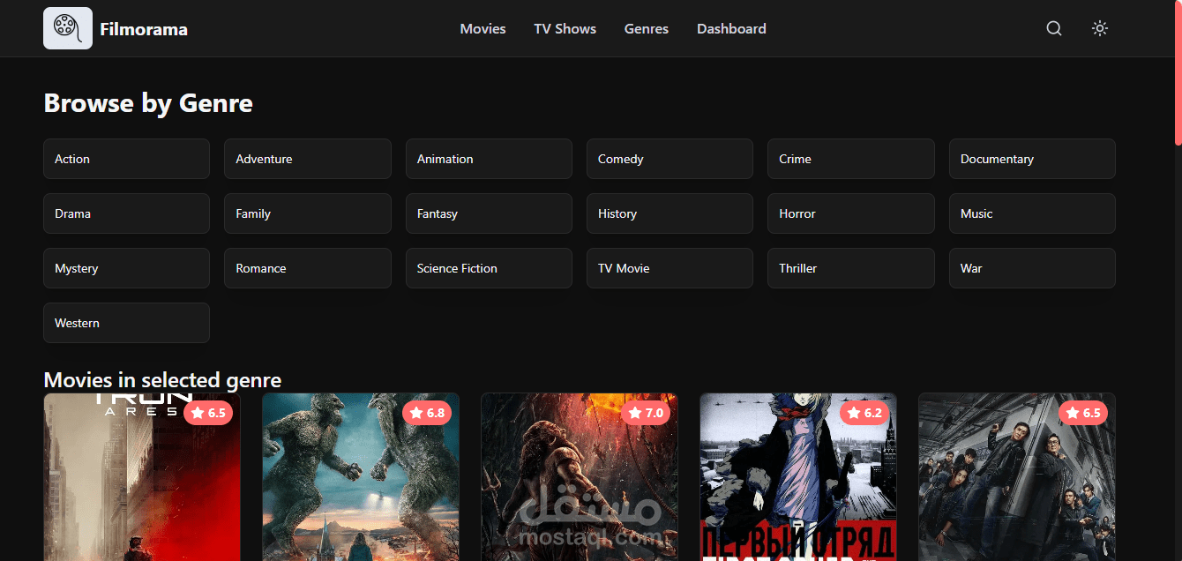Click the Filmorama brand name

tap(144, 29)
